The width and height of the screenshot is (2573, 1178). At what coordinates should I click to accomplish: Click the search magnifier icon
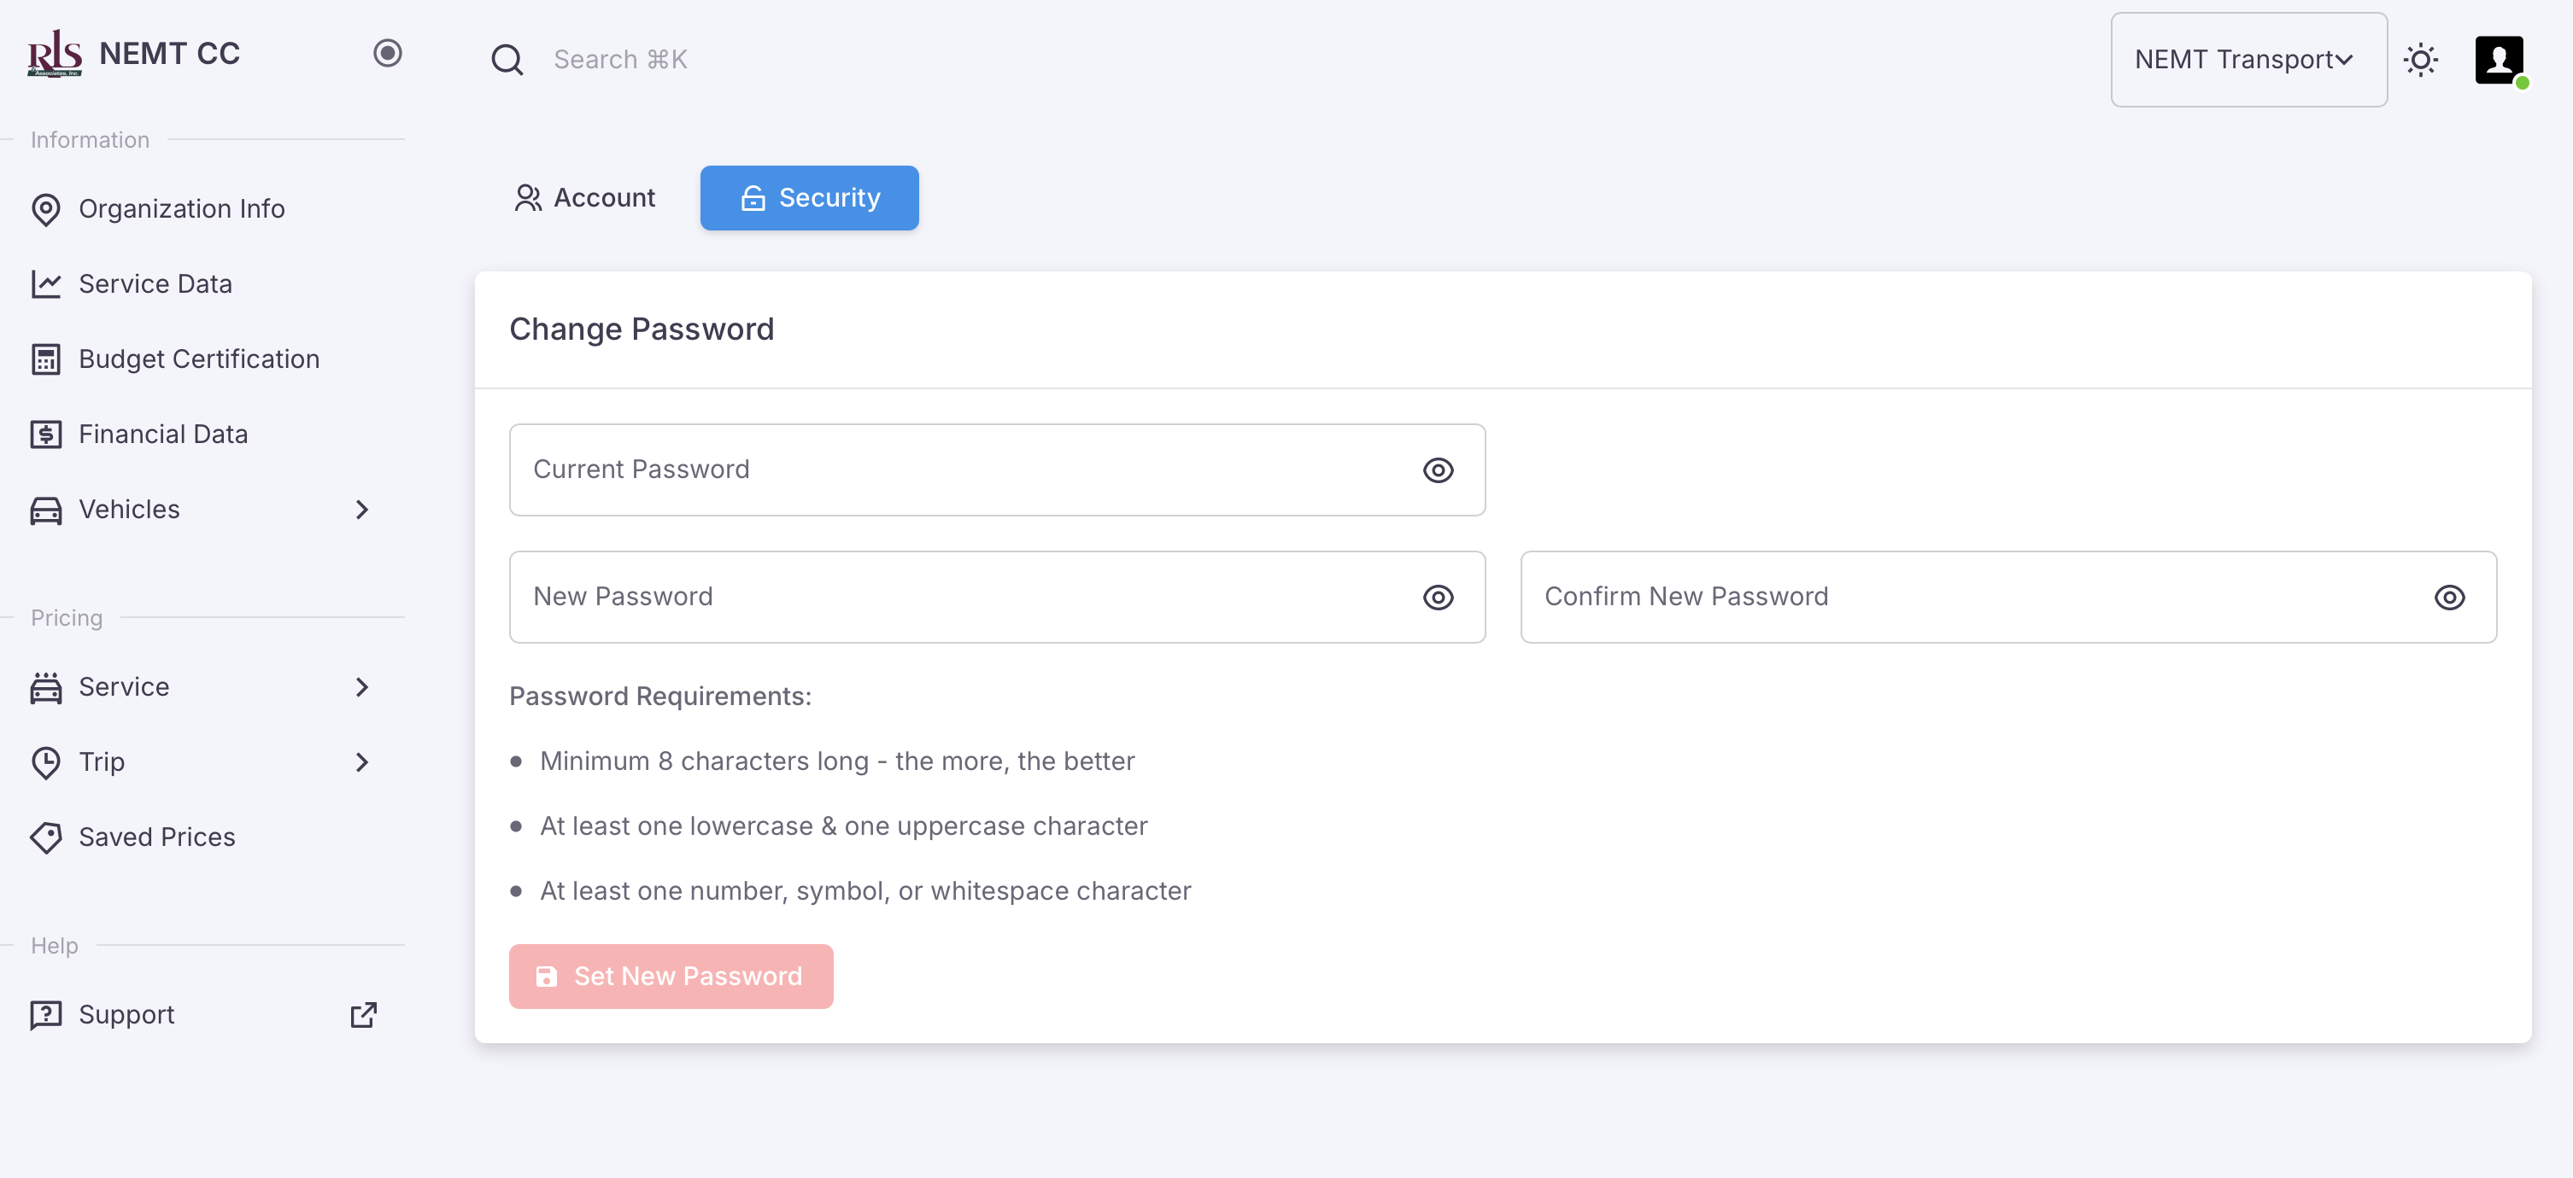[x=507, y=60]
